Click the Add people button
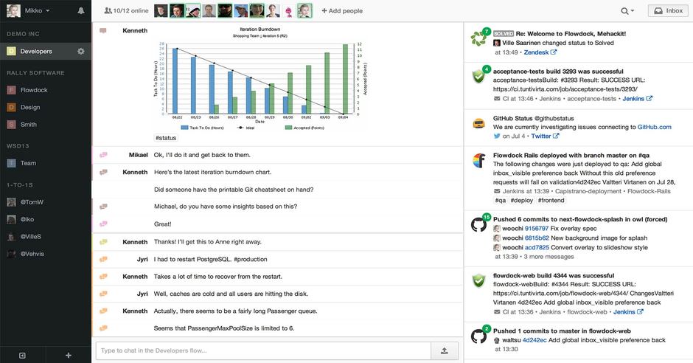693x363 pixels. point(342,11)
